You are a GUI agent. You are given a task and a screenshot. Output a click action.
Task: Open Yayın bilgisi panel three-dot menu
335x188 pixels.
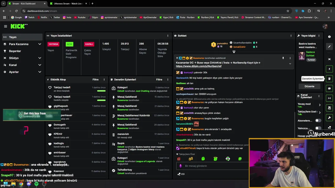[x=319, y=36]
